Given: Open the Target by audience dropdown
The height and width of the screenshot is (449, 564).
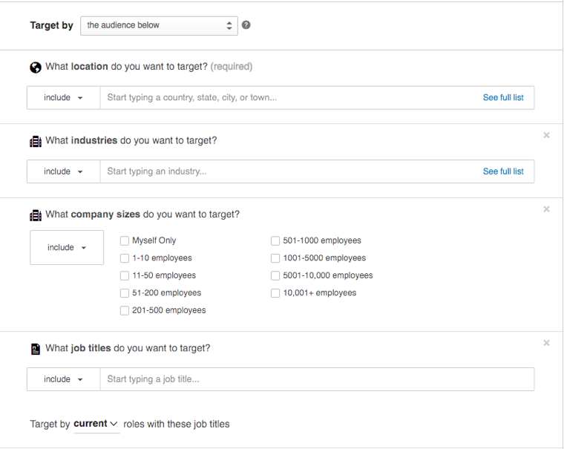Looking at the screenshot, I should coord(159,25).
